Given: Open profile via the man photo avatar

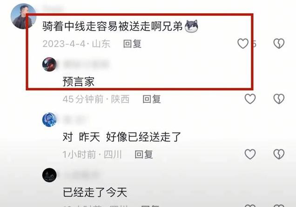Looking at the screenshot, I should tap(23, 16).
